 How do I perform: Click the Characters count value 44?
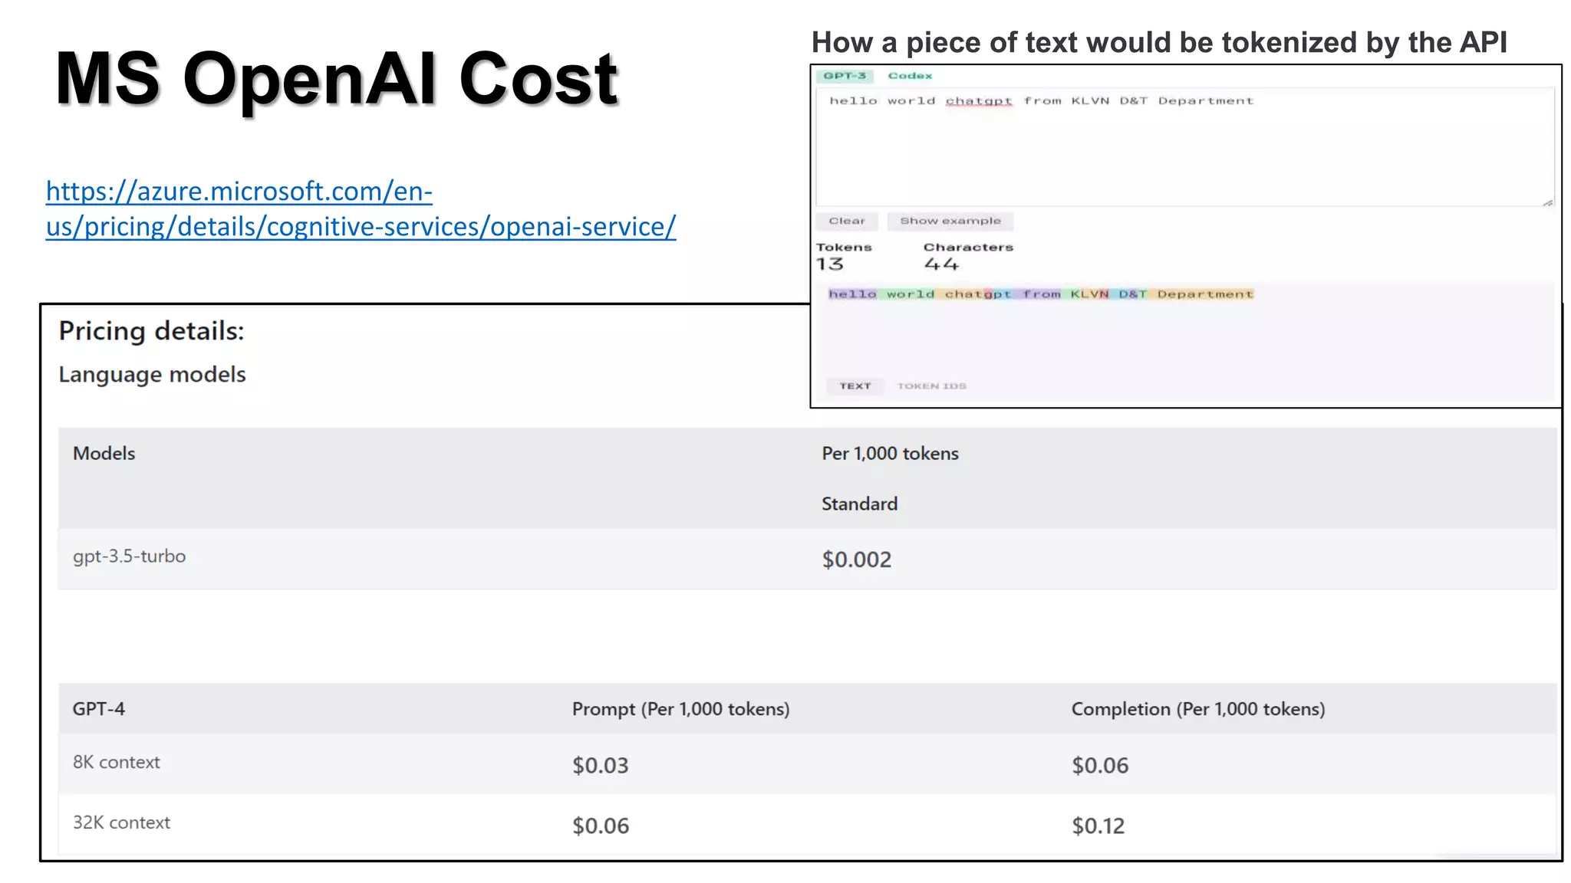940,264
